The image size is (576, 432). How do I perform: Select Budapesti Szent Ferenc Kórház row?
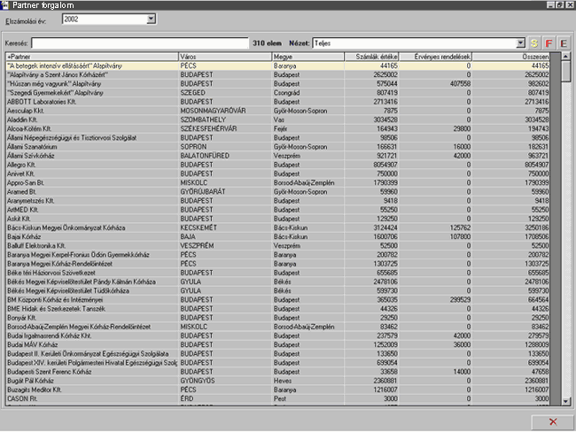pyautogui.click(x=277, y=372)
